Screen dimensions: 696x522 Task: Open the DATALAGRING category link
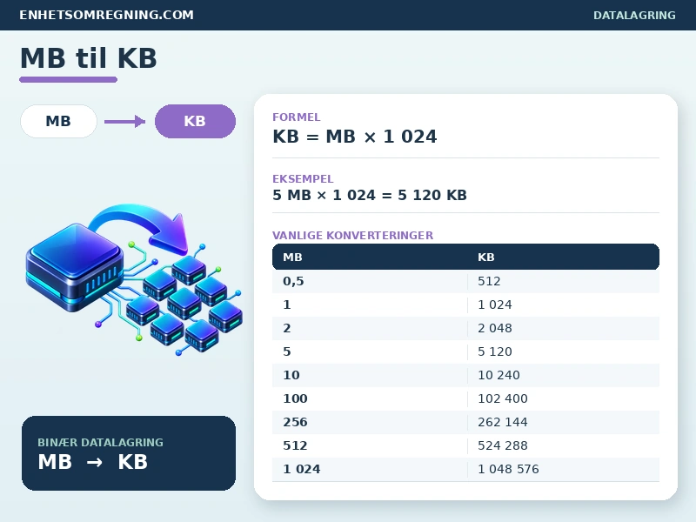(634, 16)
